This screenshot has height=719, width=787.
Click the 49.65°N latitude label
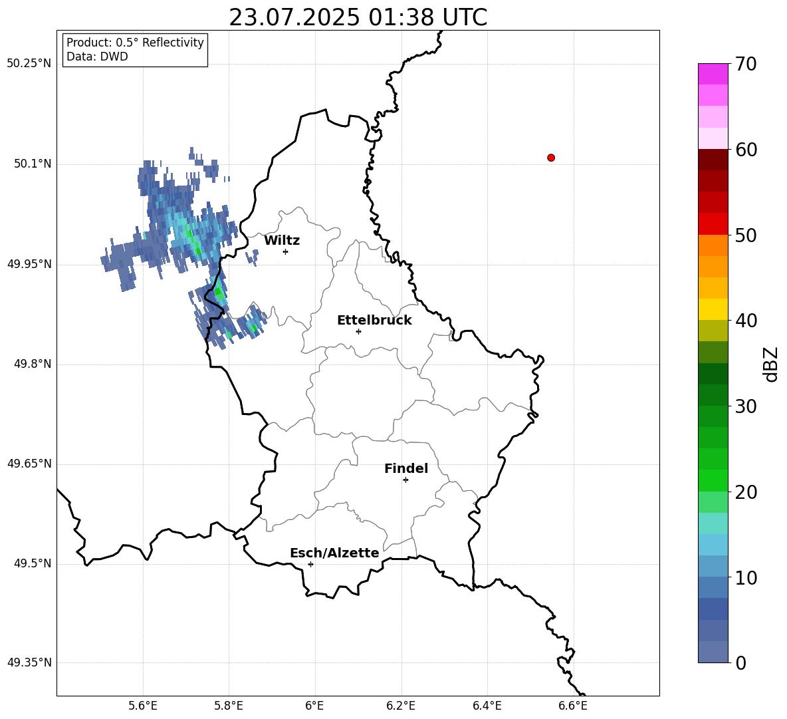click(x=29, y=464)
